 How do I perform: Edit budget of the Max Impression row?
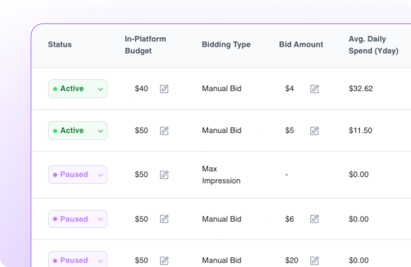tap(164, 175)
